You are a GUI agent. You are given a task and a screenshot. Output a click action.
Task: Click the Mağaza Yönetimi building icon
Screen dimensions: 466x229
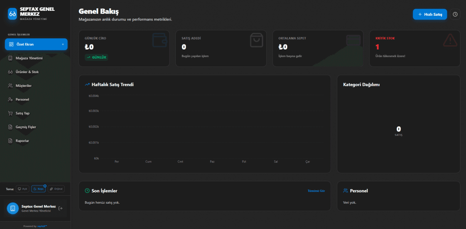coord(10,58)
